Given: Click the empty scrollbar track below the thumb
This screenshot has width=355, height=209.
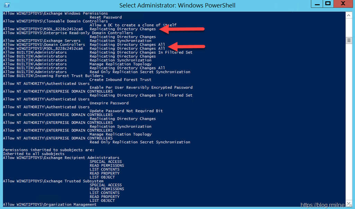Looking at the screenshot, I should pos(349,121).
